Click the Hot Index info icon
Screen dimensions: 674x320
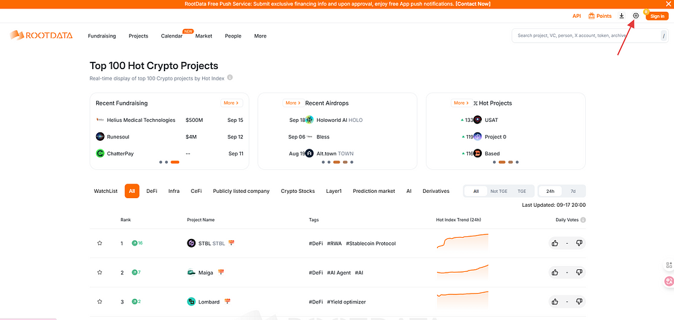(x=230, y=78)
